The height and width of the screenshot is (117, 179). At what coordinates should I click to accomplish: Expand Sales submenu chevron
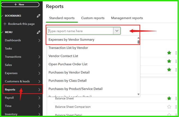click(x=39, y=65)
